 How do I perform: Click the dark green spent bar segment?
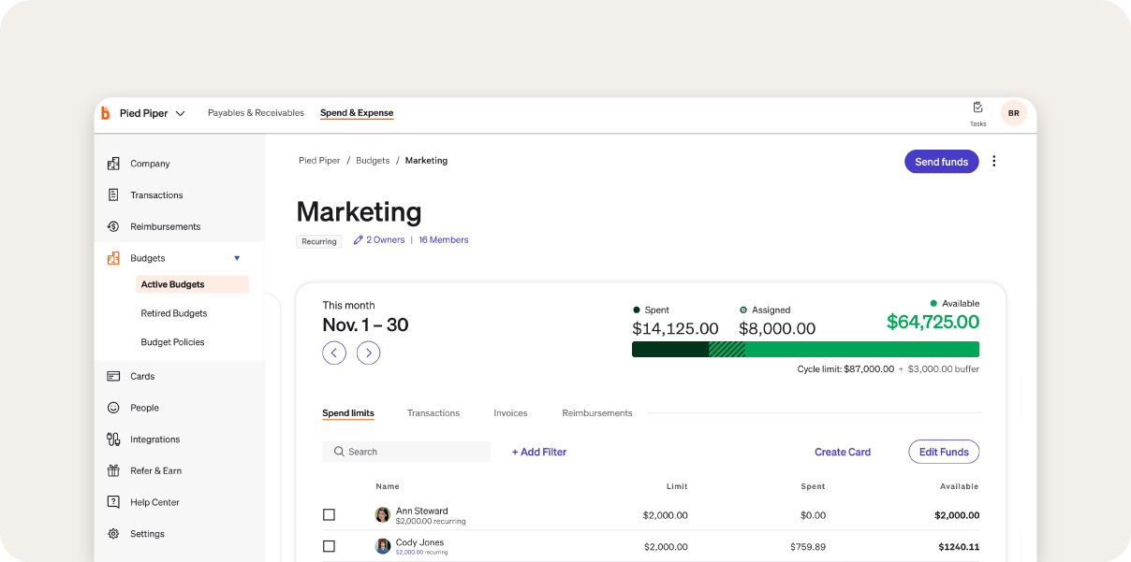(670, 350)
